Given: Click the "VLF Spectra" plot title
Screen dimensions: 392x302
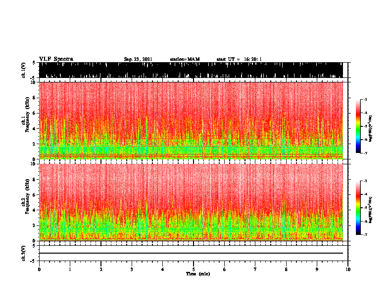Looking at the screenshot, I should click(56, 59).
